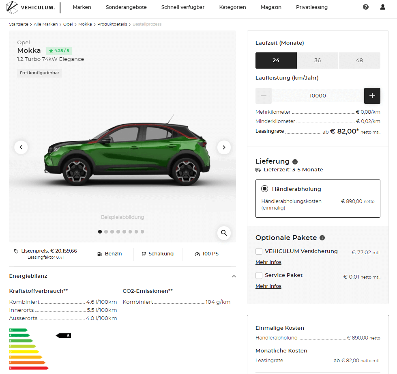The image size is (397, 374).
Task: Select 48 months lease term
Action: coord(359,61)
